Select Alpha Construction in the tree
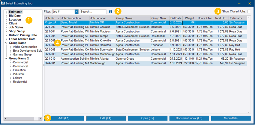This screenshot has height=125, width=255. pyautogui.click(x=25, y=47)
